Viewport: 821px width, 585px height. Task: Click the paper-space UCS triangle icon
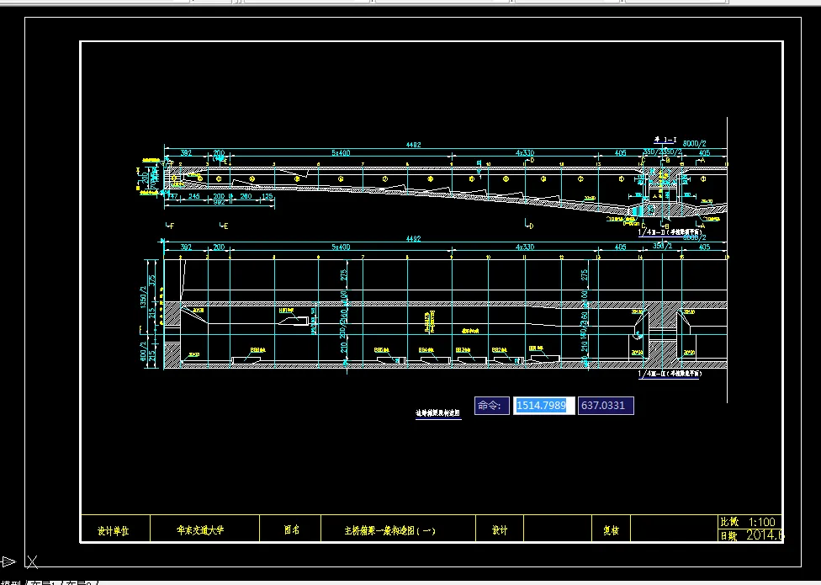(9, 562)
